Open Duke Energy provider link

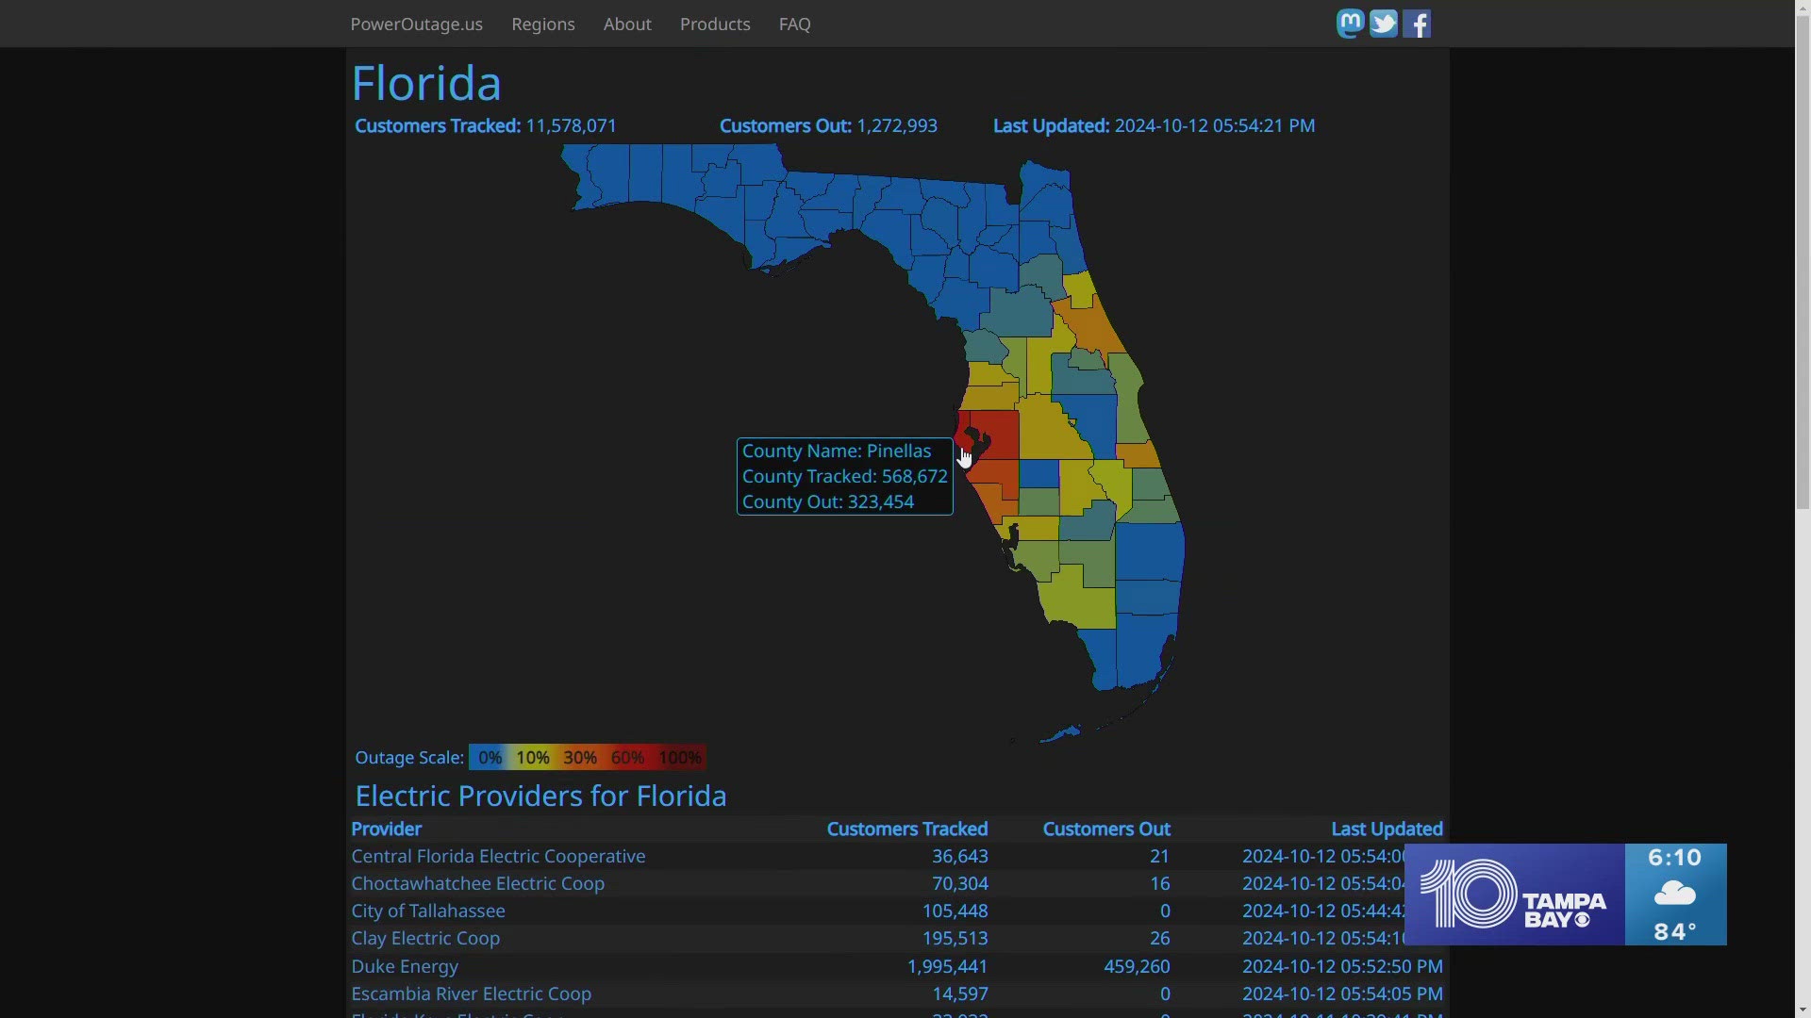coord(405,966)
